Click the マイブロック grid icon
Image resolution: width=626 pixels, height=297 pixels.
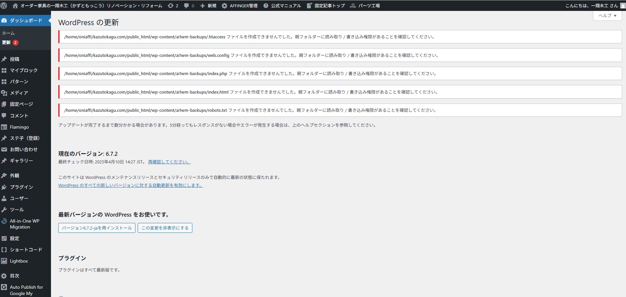[4, 70]
